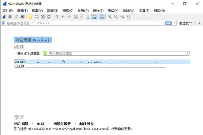Open the 用户指导 link
The width and height of the screenshot is (203, 135).
(21, 124)
